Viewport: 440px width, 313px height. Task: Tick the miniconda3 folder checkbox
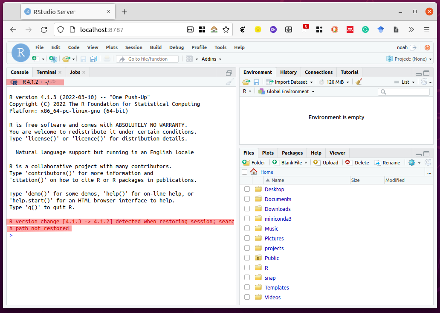[x=247, y=219]
